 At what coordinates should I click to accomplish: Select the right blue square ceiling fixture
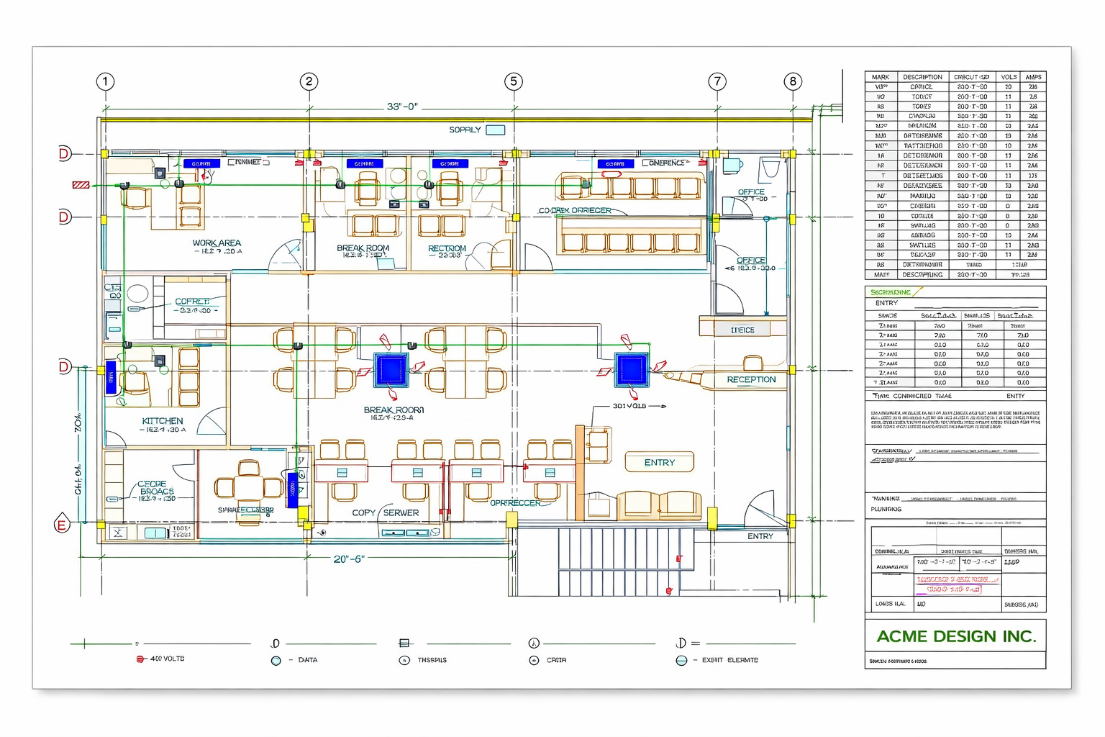(632, 370)
